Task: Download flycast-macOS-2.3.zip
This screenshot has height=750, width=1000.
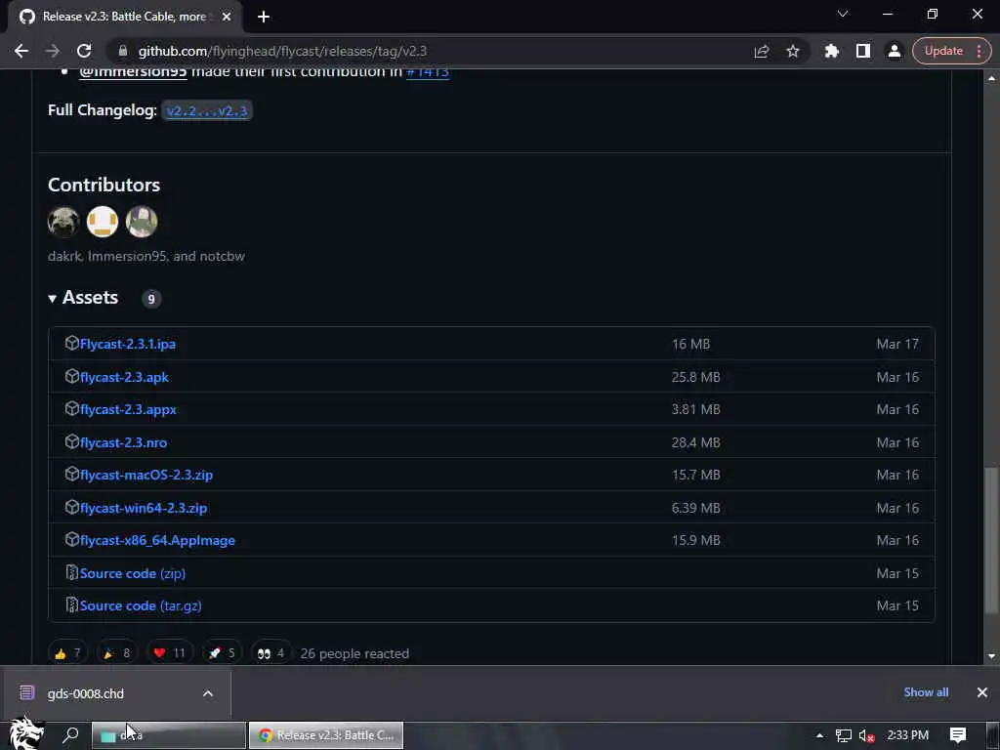Action: tap(146, 476)
